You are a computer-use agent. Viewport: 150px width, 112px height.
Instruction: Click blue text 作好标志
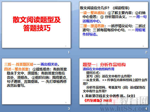pos(90,34)
